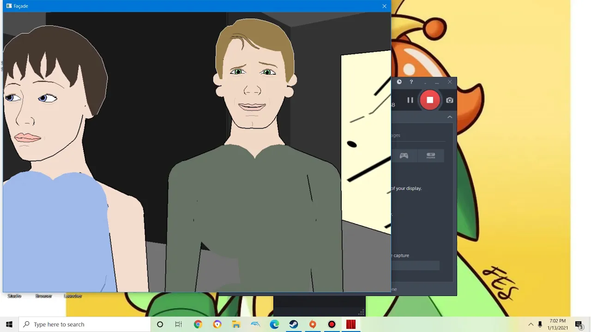The height and width of the screenshot is (332, 591).
Task: Take a screenshot with the camera icon
Action: point(450,100)
